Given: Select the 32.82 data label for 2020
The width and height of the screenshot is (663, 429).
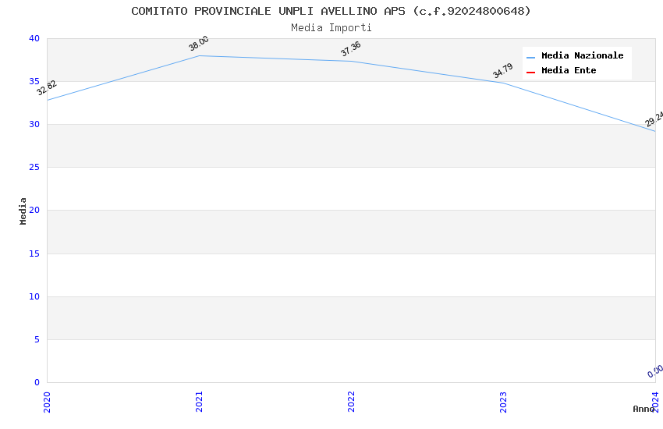Looking at the screenshot, I should coord(47,88).
